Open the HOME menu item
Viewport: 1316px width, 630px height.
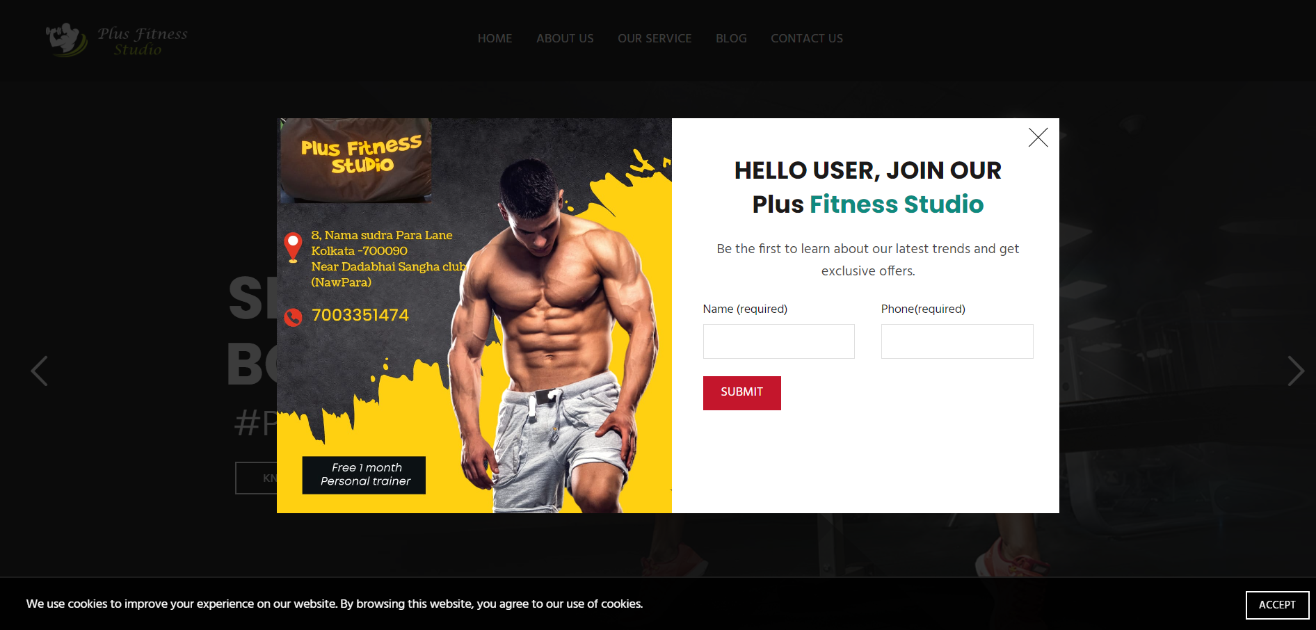tap(495, 38)
